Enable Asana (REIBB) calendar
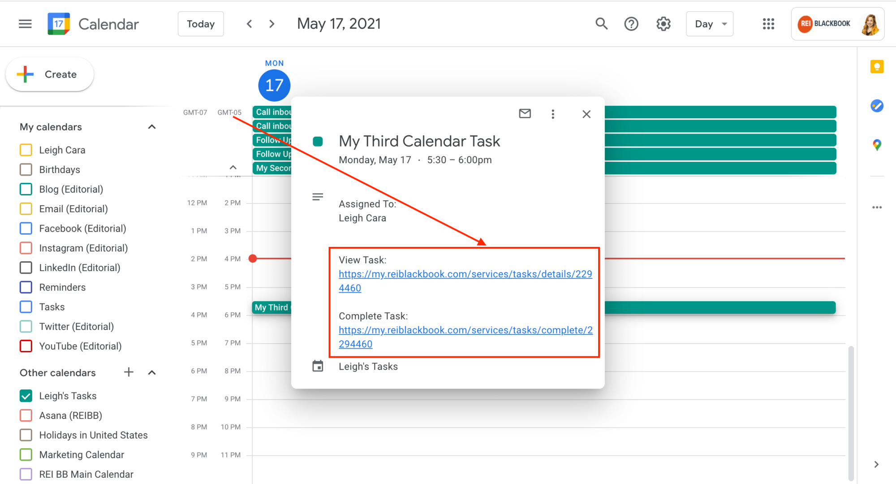Image resolution: width=896 pixels, height=484 pixels. 26,415
